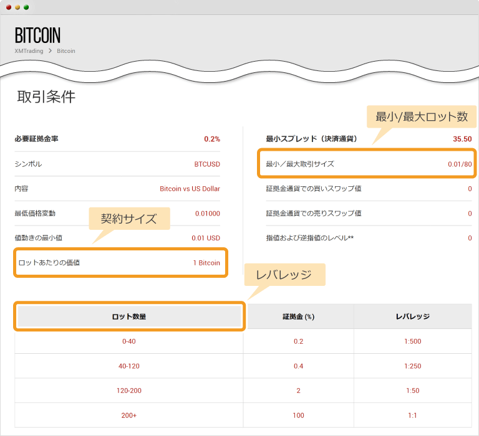Click the 指値および逆指値のレベル label
This screenshot has width=479, height=436.
[310, 238]
